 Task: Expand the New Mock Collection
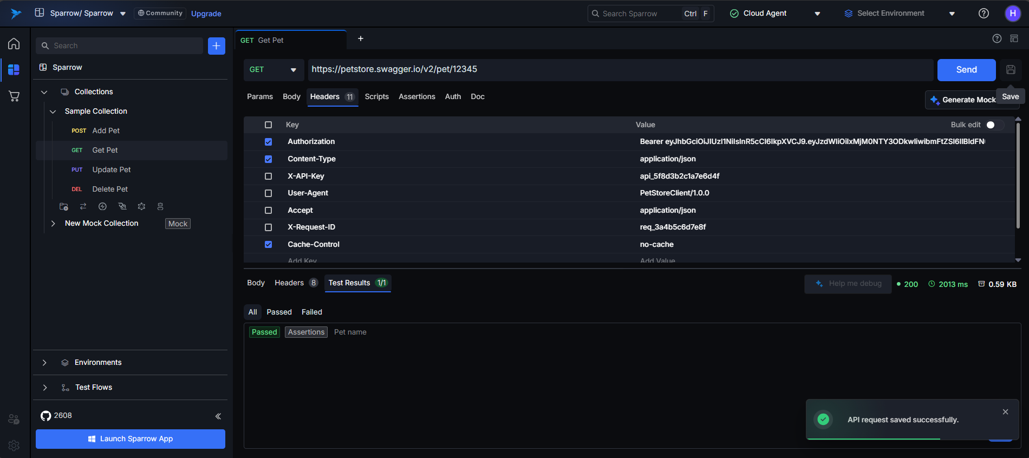[53, 224]
